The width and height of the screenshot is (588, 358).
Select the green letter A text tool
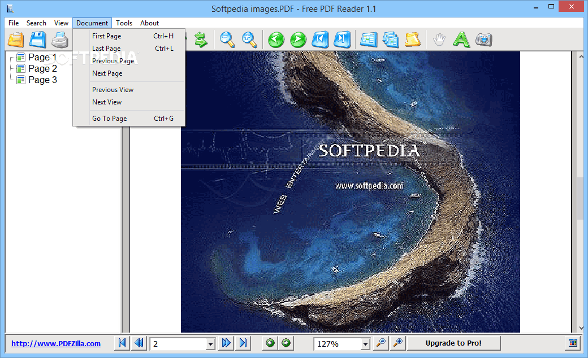point(461,40)
